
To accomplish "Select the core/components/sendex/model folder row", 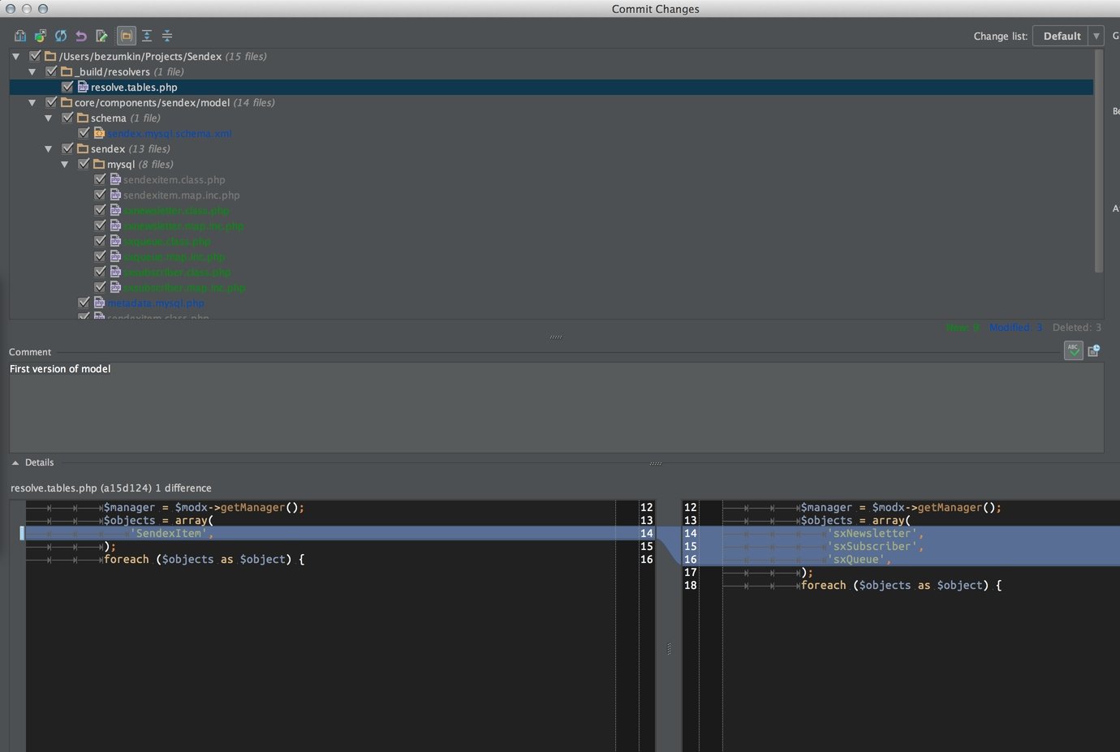I will coord(152,102).
